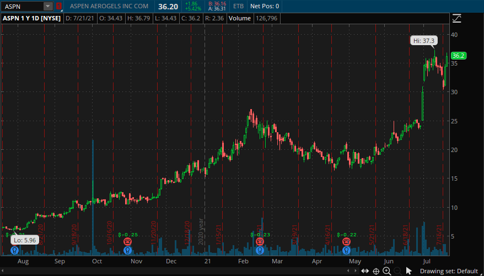The image size is (484, 276).
Task: Click the expand time axis arrows icon
Action: (x=365, y=271)
